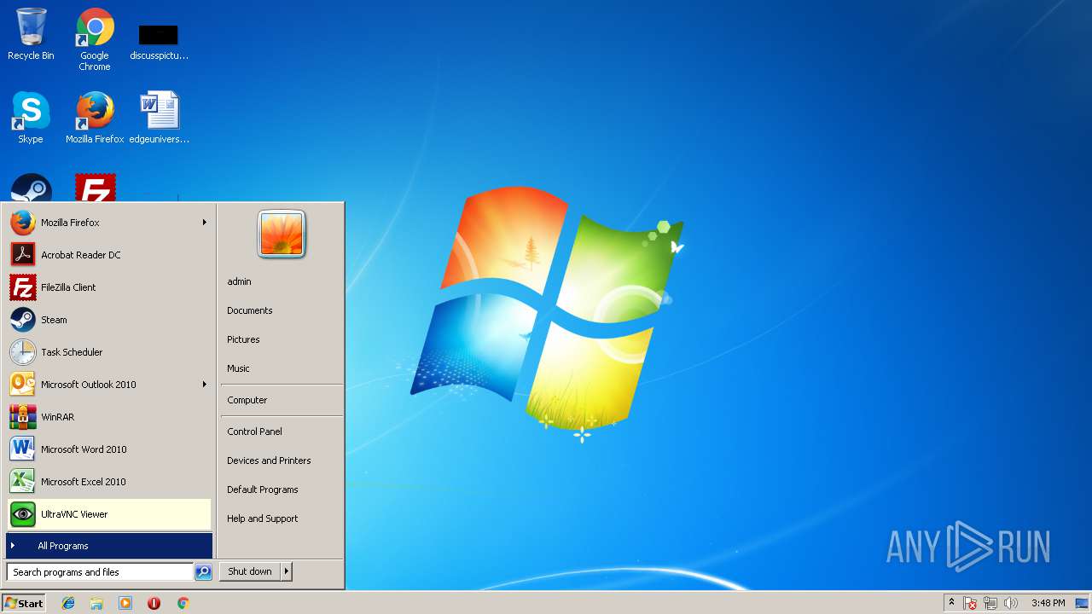Launch Skype from the desktop
This screenshot has width=1092, height=614.
click(31, 118)
